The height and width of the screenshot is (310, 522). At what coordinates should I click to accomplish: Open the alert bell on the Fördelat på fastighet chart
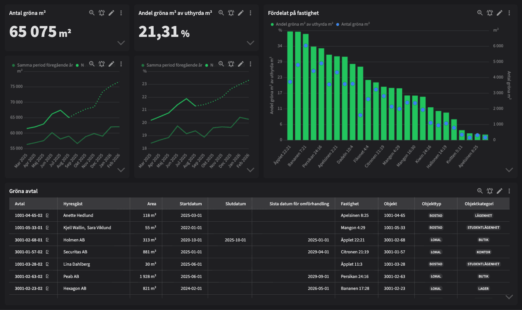[x=490, y=12]
